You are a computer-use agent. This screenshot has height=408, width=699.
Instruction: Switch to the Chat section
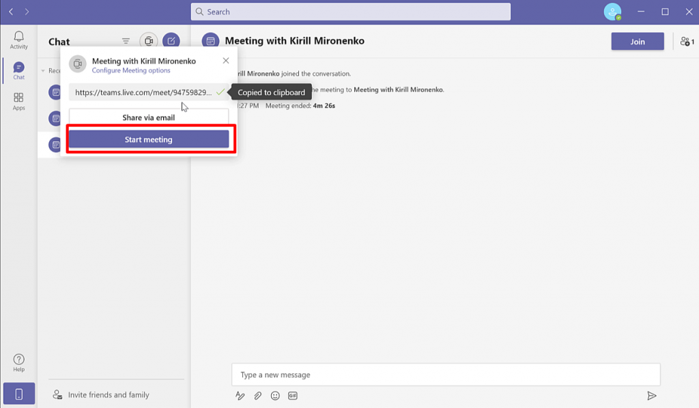pos(18,70)
